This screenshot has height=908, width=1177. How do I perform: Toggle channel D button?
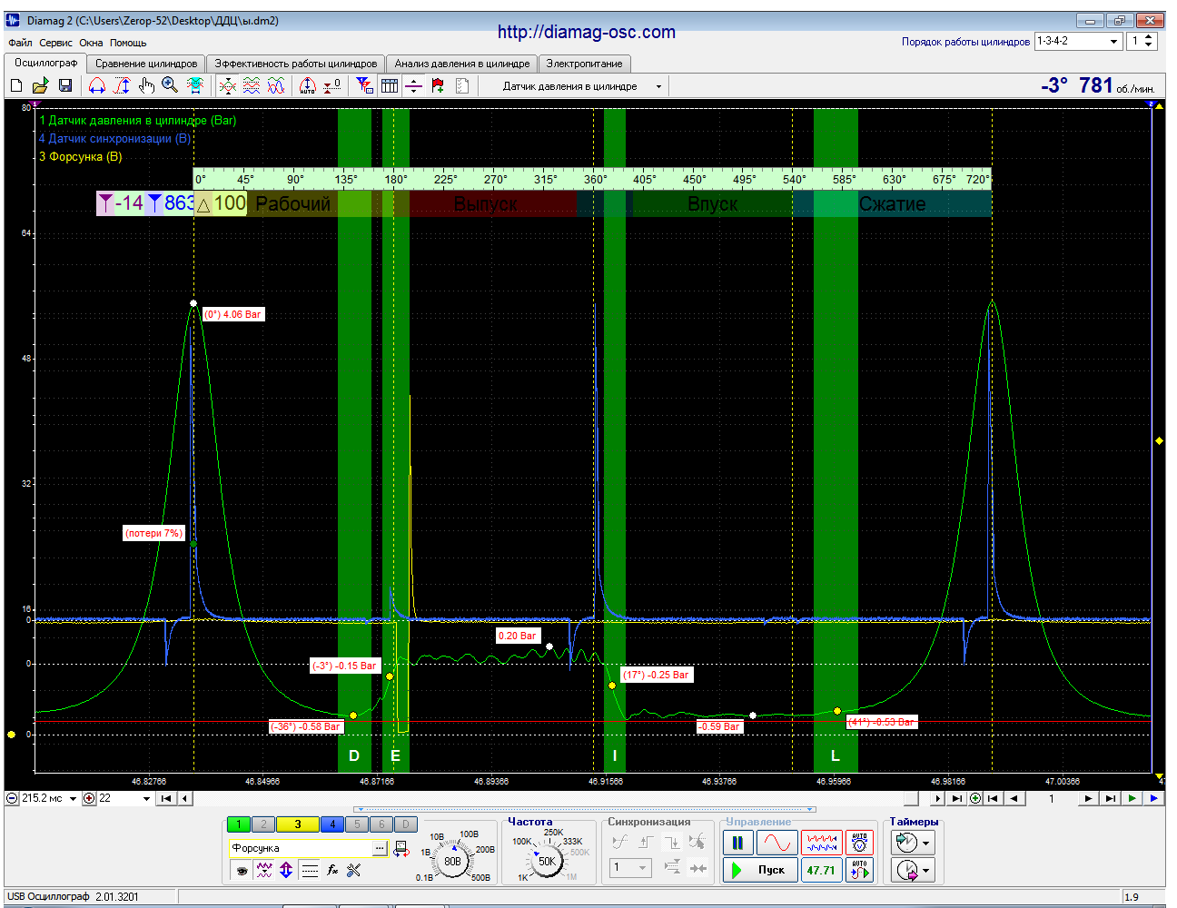tap(406, 824)
